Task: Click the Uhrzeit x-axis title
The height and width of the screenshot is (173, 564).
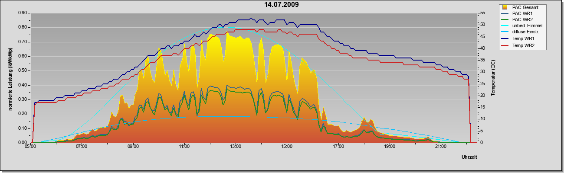Action: [469, 158]
